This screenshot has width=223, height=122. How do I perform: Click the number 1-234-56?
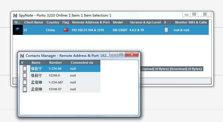point(55,69)
